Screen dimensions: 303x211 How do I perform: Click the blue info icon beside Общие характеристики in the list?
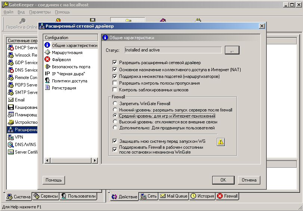47,45
